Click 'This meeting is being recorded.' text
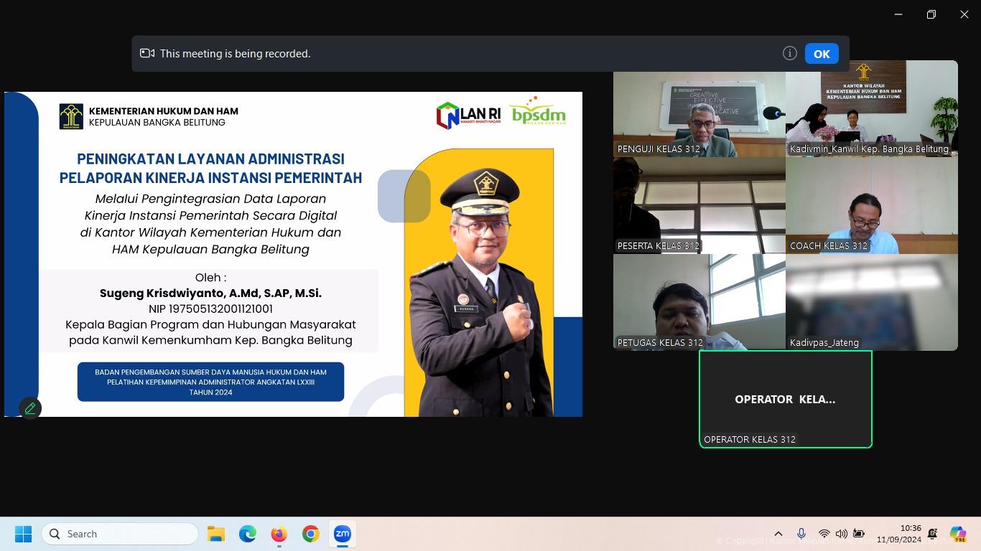The height and width of the screenshot is (551, 981). pos(235,54)
